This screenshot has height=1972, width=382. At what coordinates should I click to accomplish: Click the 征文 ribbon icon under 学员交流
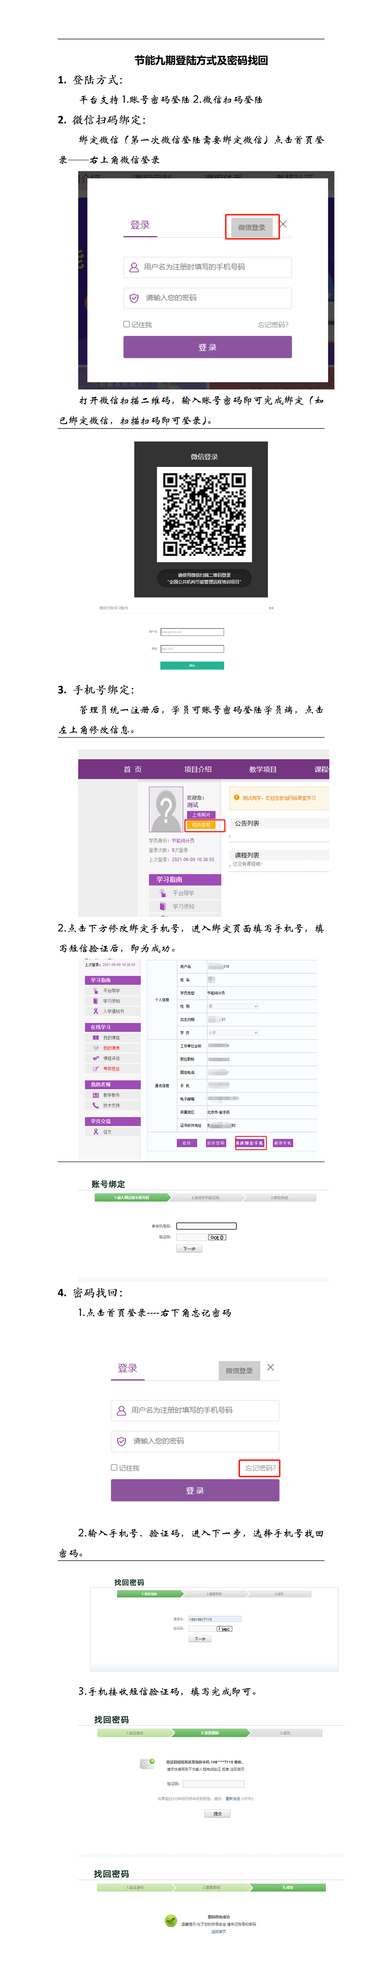95,1131
